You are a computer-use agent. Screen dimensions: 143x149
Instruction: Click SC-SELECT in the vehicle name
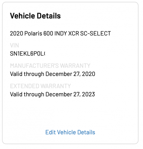[x=95, y=34]
